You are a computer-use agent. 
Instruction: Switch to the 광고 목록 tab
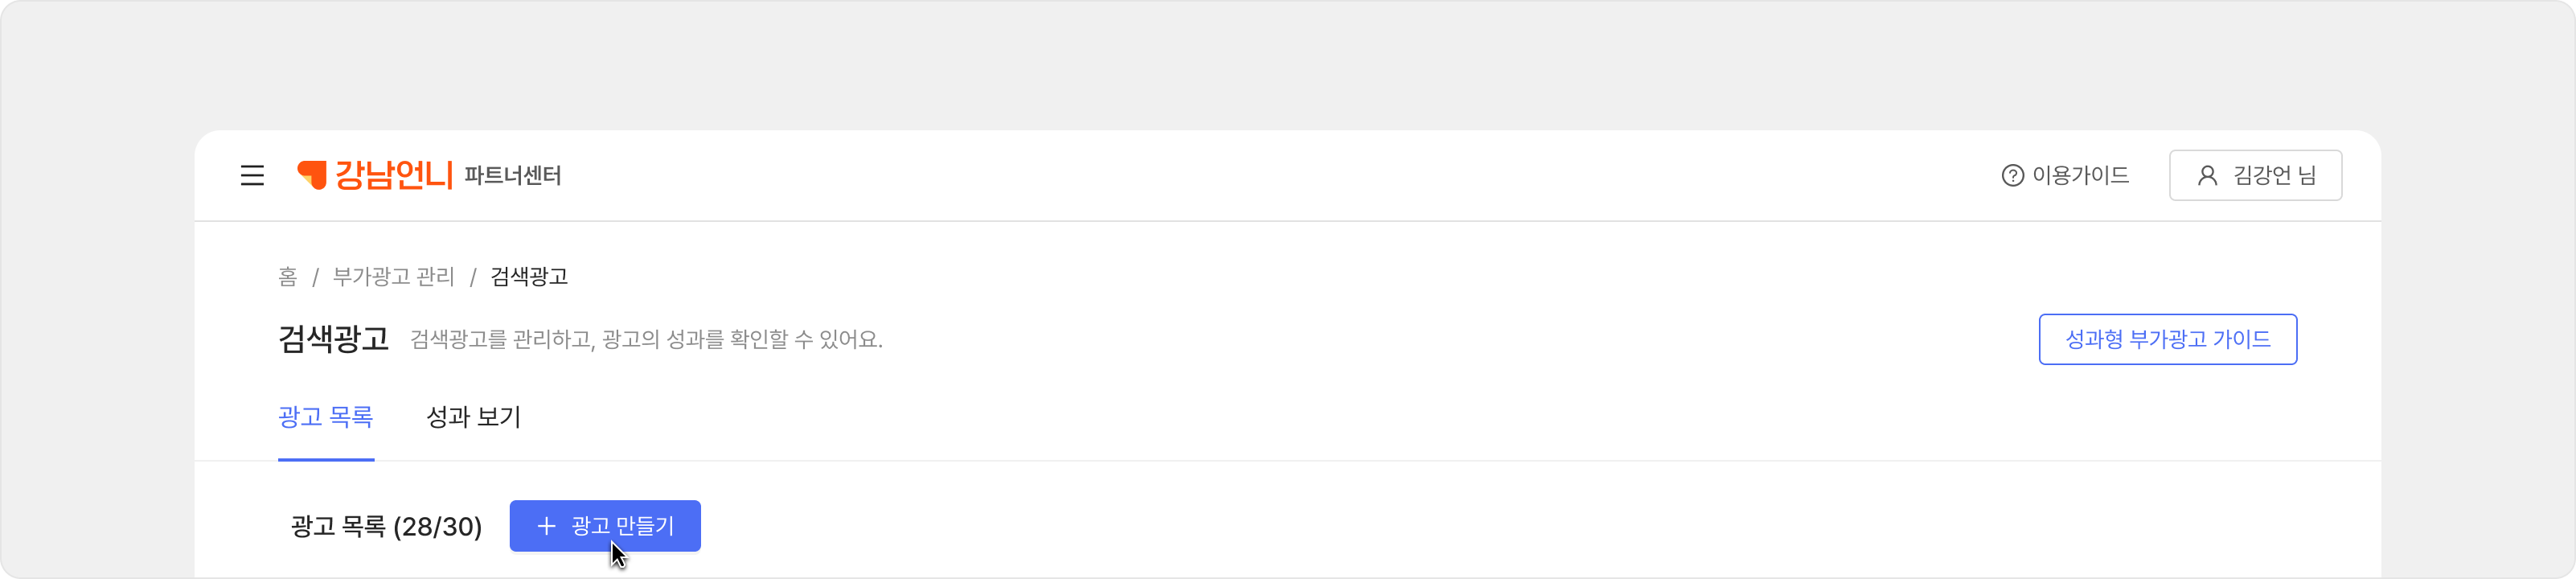[326, 417]
